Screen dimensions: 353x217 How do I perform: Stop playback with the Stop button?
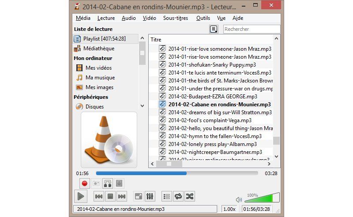[111, 196]
